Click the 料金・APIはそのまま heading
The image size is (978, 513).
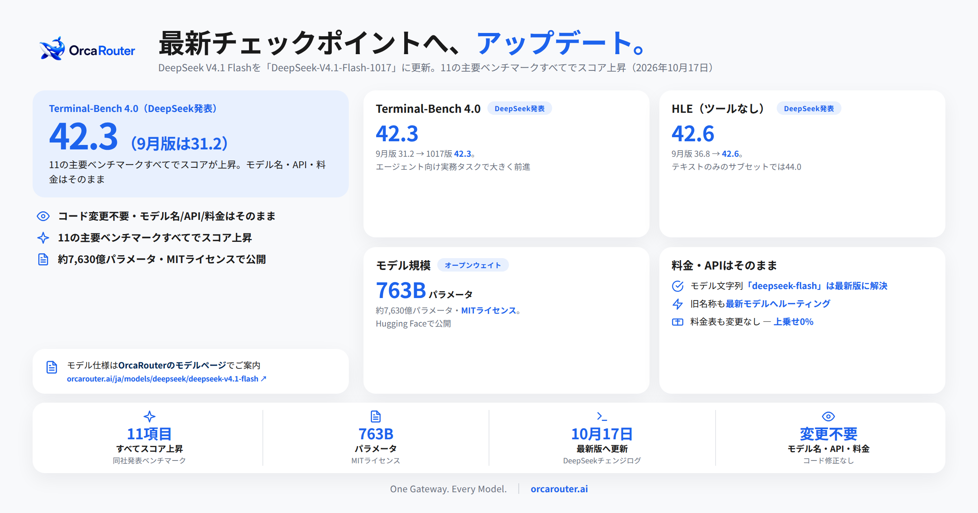724,265
